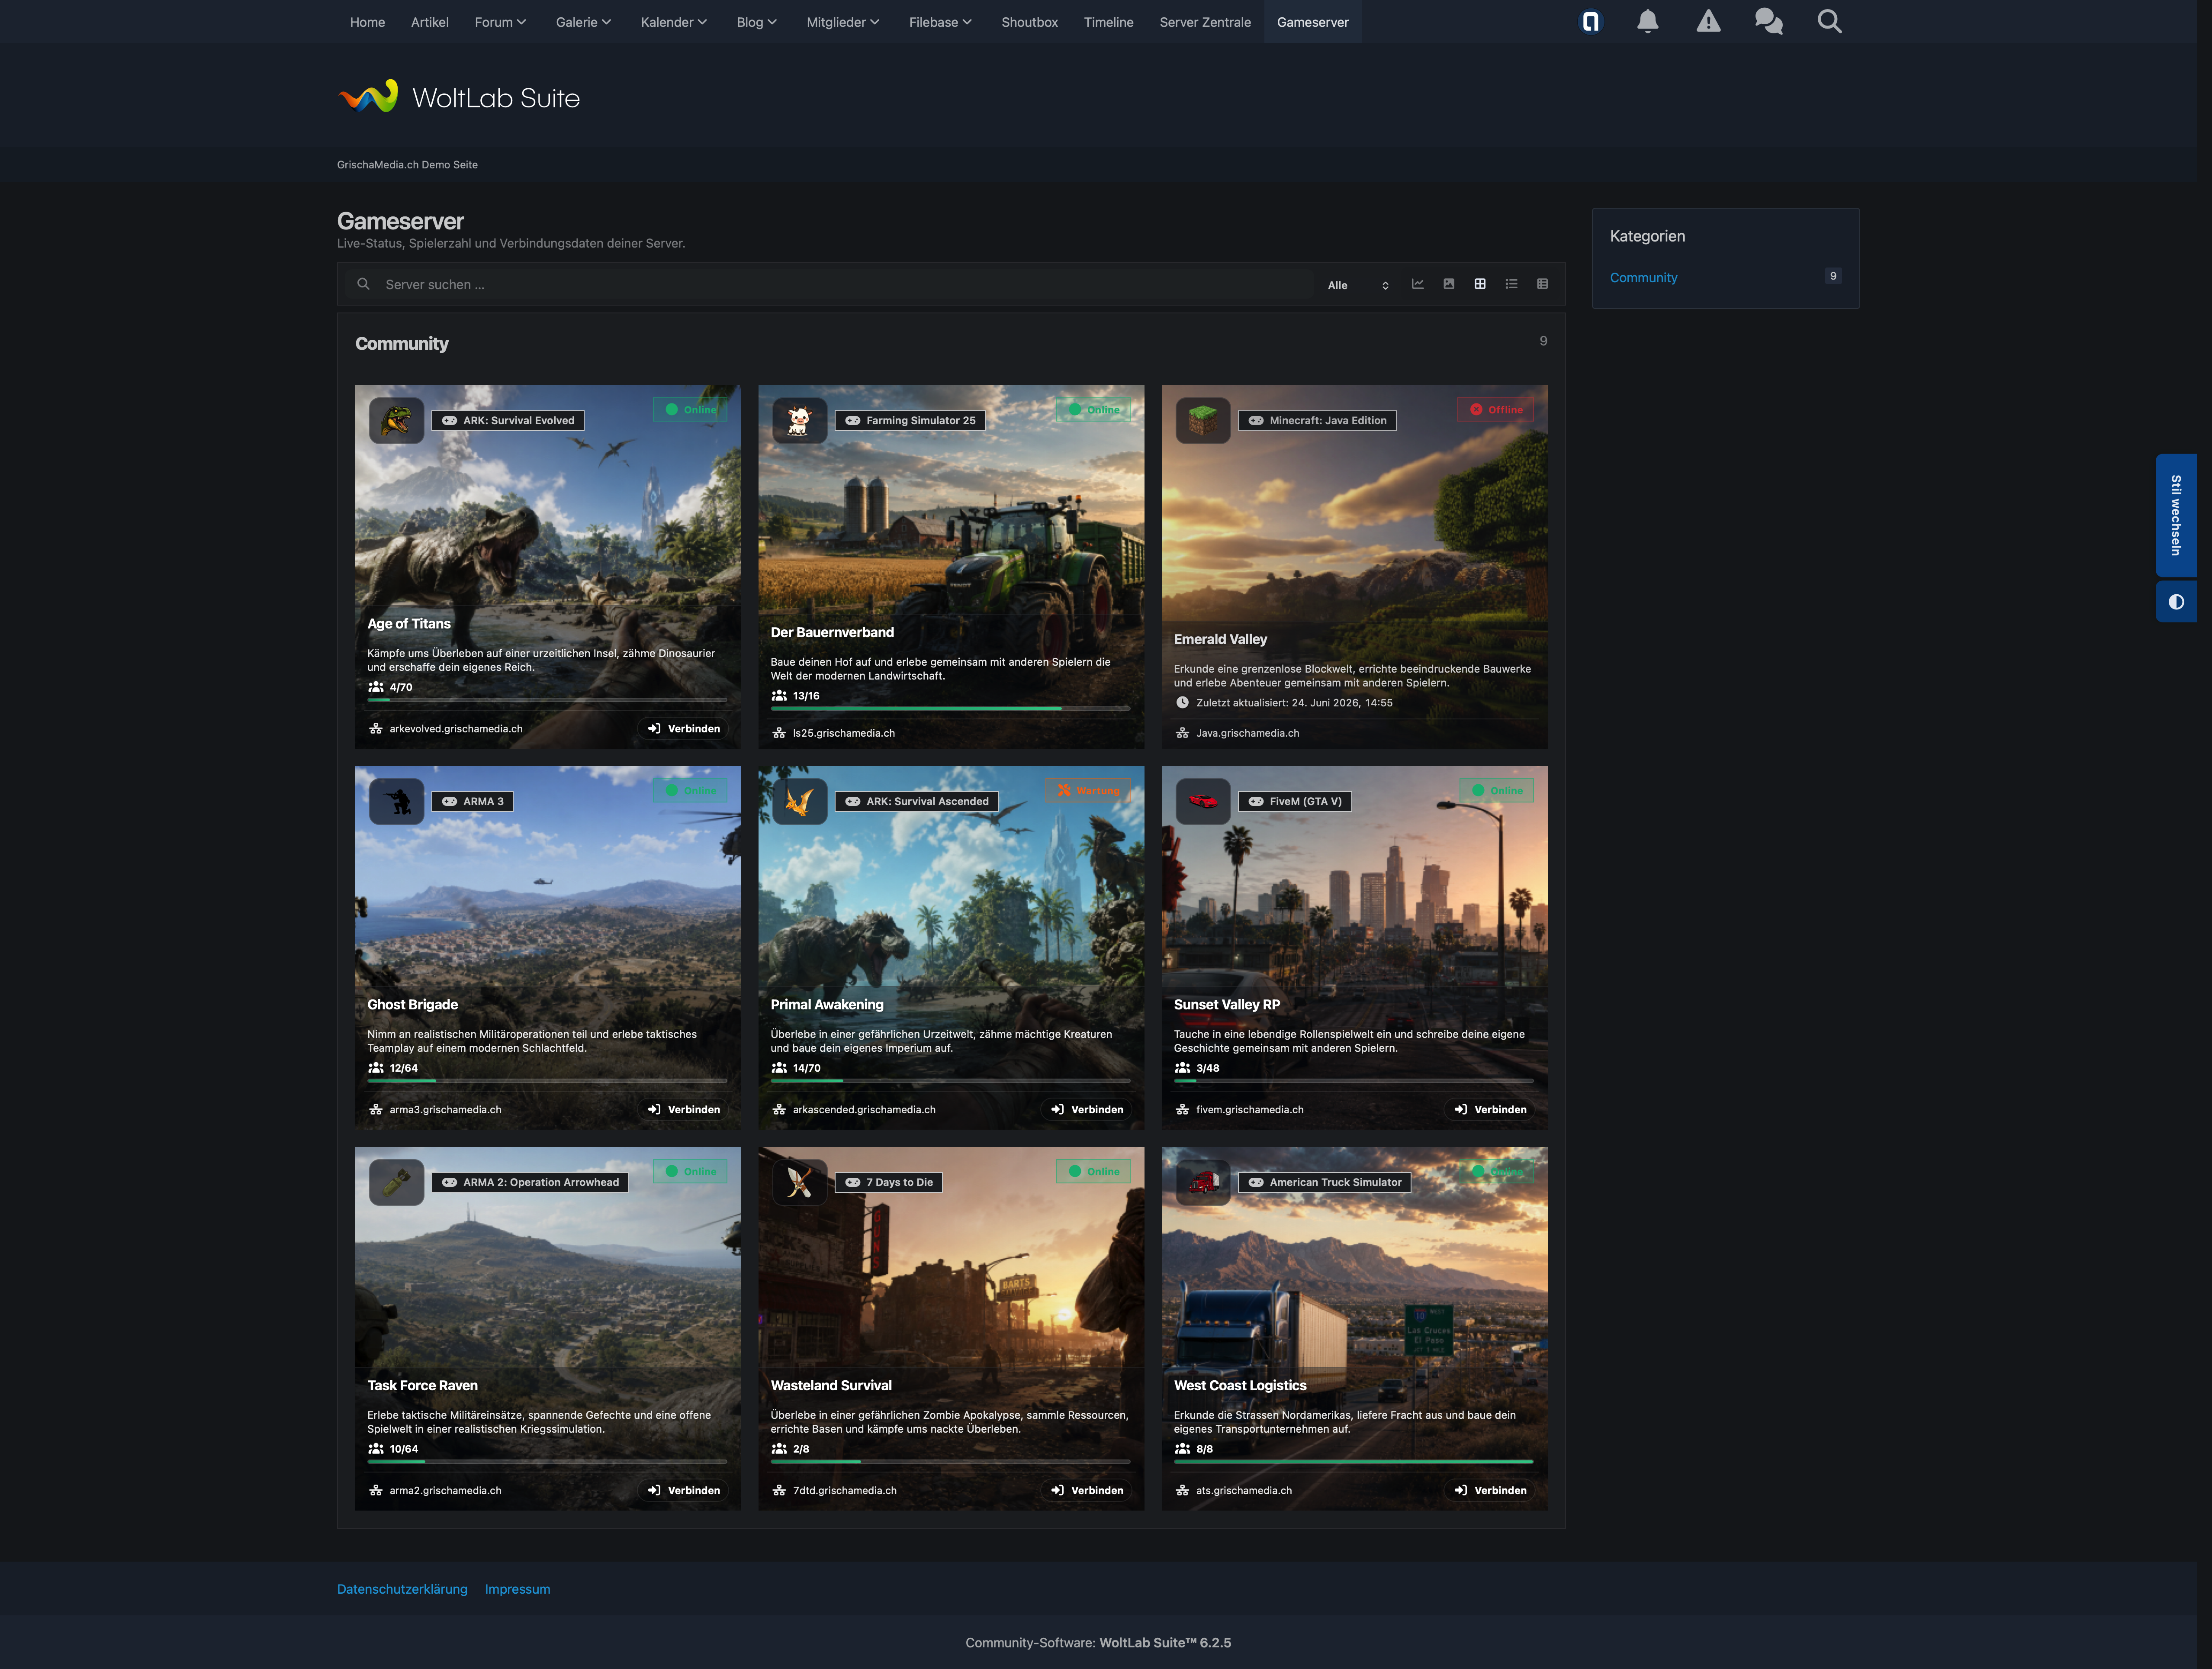Click the Offline status badge on Emerald Valley
The width and height of the screenshot is (2212, 1669).
point(1496,410)
